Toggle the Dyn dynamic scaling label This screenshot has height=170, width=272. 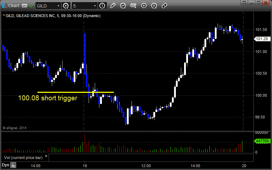click(5, 165)
